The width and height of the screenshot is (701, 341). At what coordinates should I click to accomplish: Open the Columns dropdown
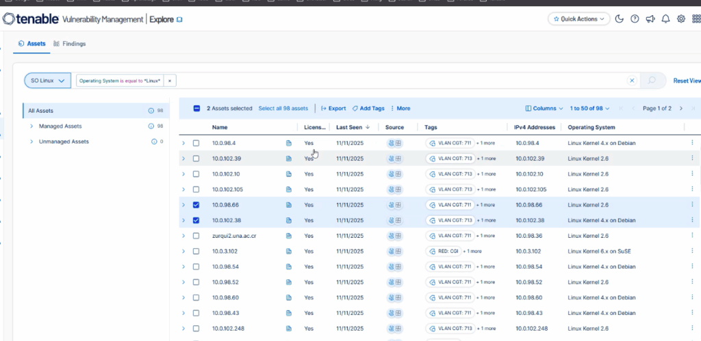pos(544,109)
